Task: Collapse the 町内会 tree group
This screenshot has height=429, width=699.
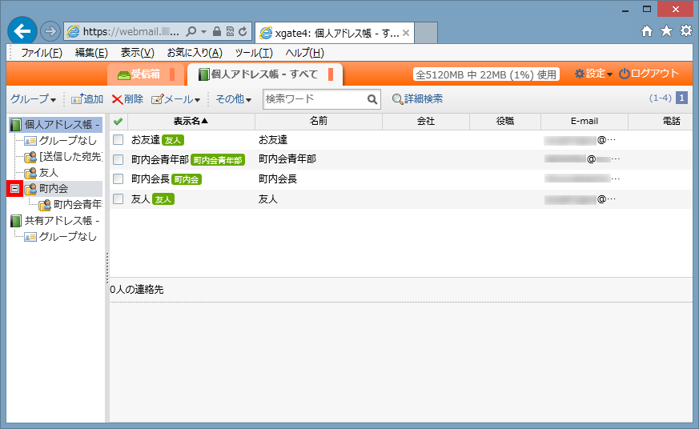Action: [14, 189]
